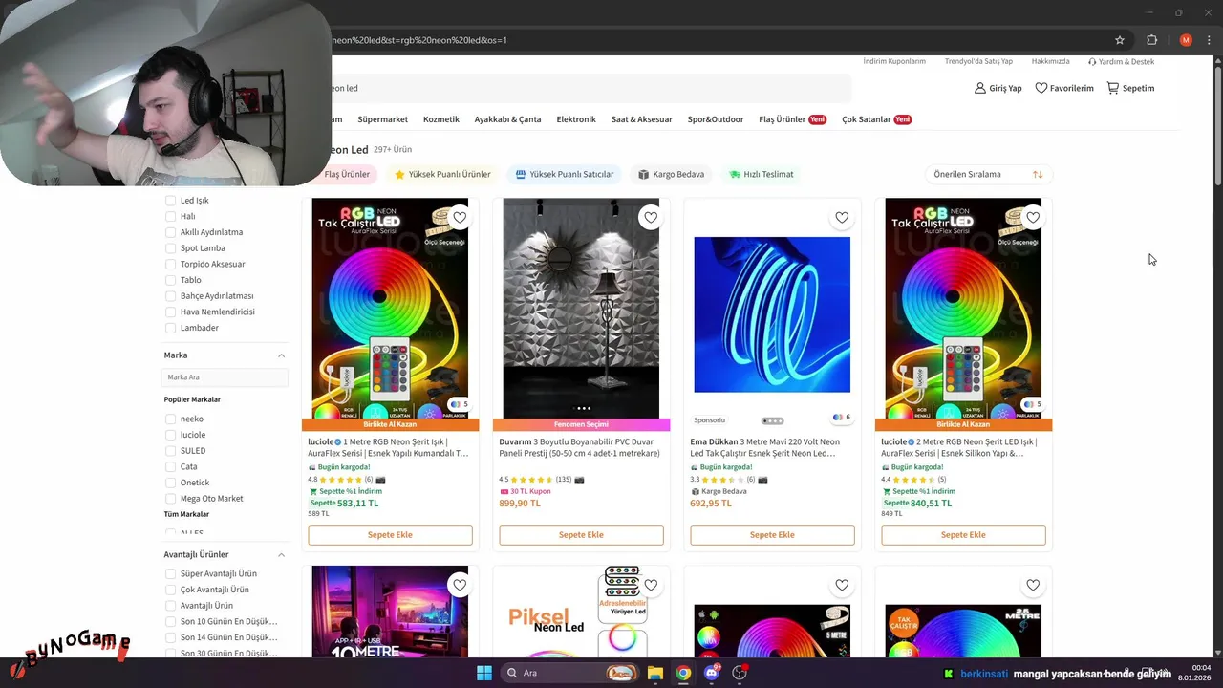
Task: Apply Hızlı Teslimat filter chip
Action: point(762,174)
